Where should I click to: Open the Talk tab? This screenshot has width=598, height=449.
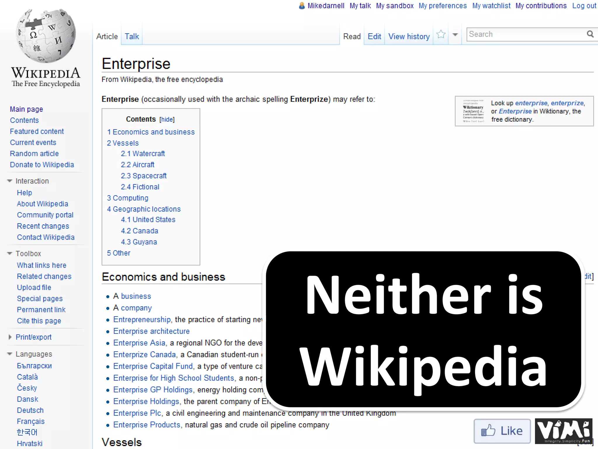pyautogui.click(x=132, y=36)
